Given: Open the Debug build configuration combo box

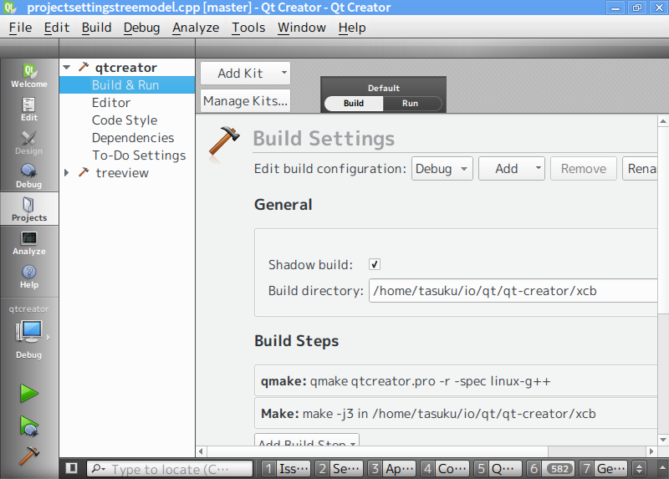Looking at the screenshot, I should tap(442, 169).
